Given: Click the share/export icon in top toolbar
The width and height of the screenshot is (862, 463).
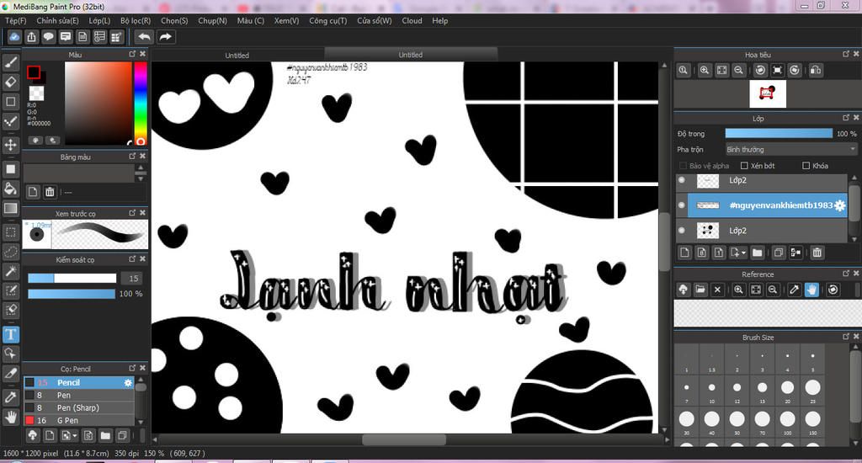Looking at the screenshot, I should [31, 37].
